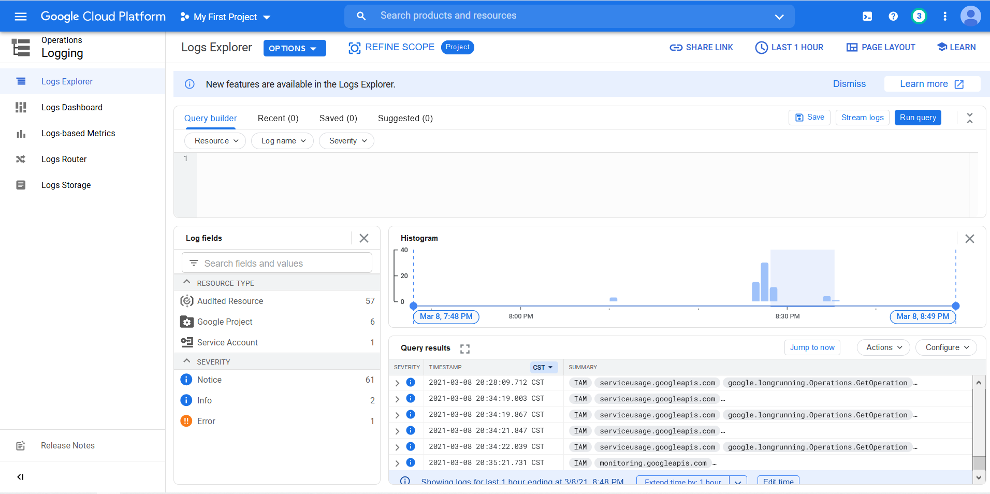The height and width of the screenshot is (494, 990).
Task: Expand the 20:35:21.731 log entry
Action: pos(397,463)
